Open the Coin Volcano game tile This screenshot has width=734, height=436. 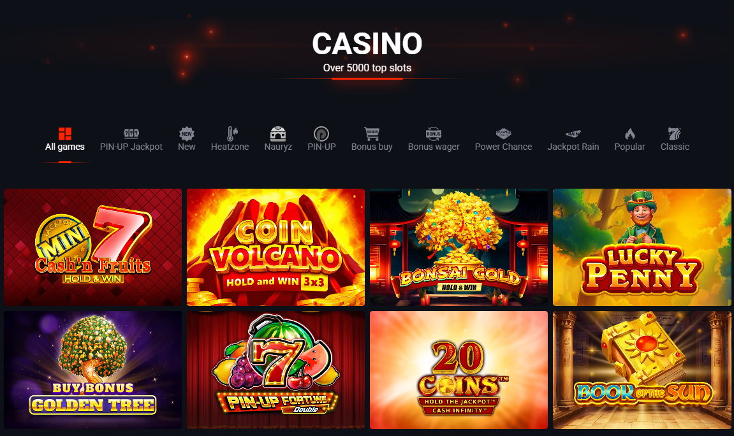click(x=275, y=247)
